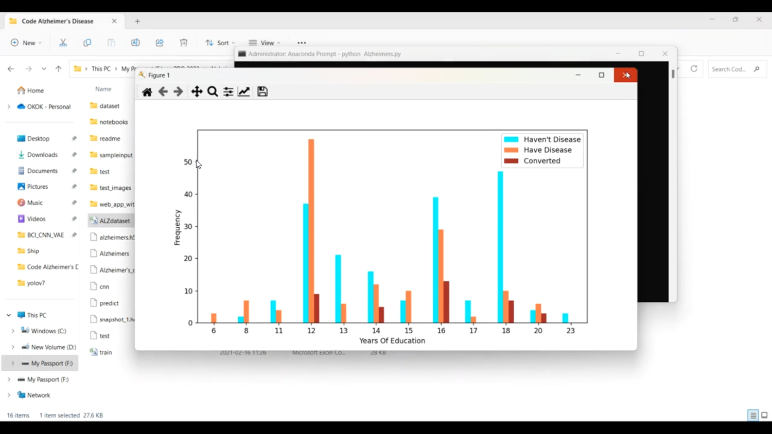Viewport: 772px width, 434px height.
Task: Open the Sort dropdown menu
Action: coord(220,43)
